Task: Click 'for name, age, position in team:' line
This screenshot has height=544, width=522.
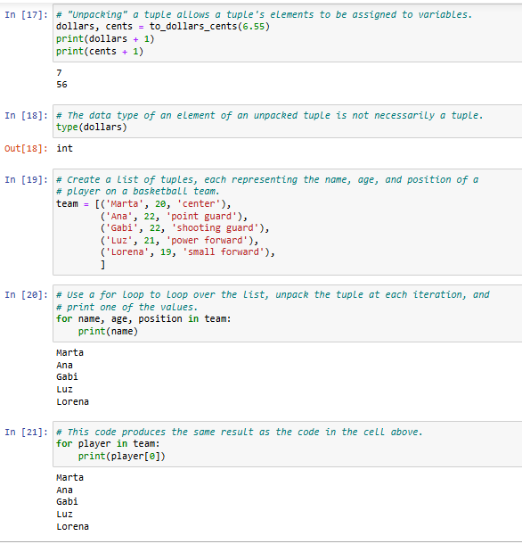Action: click(143, 319)
